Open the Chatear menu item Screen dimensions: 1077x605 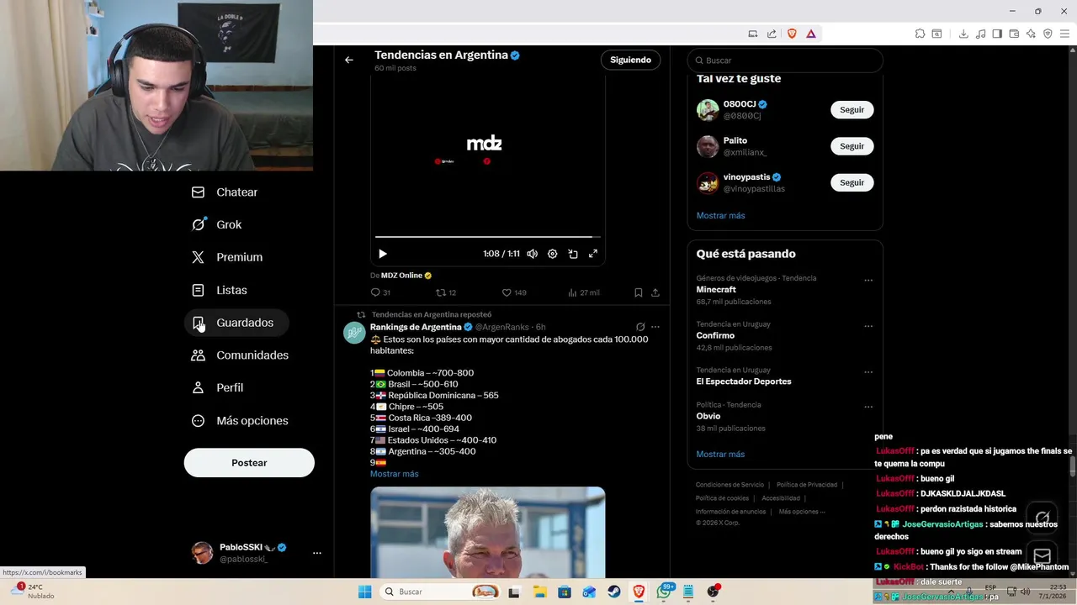coord(225,192)
